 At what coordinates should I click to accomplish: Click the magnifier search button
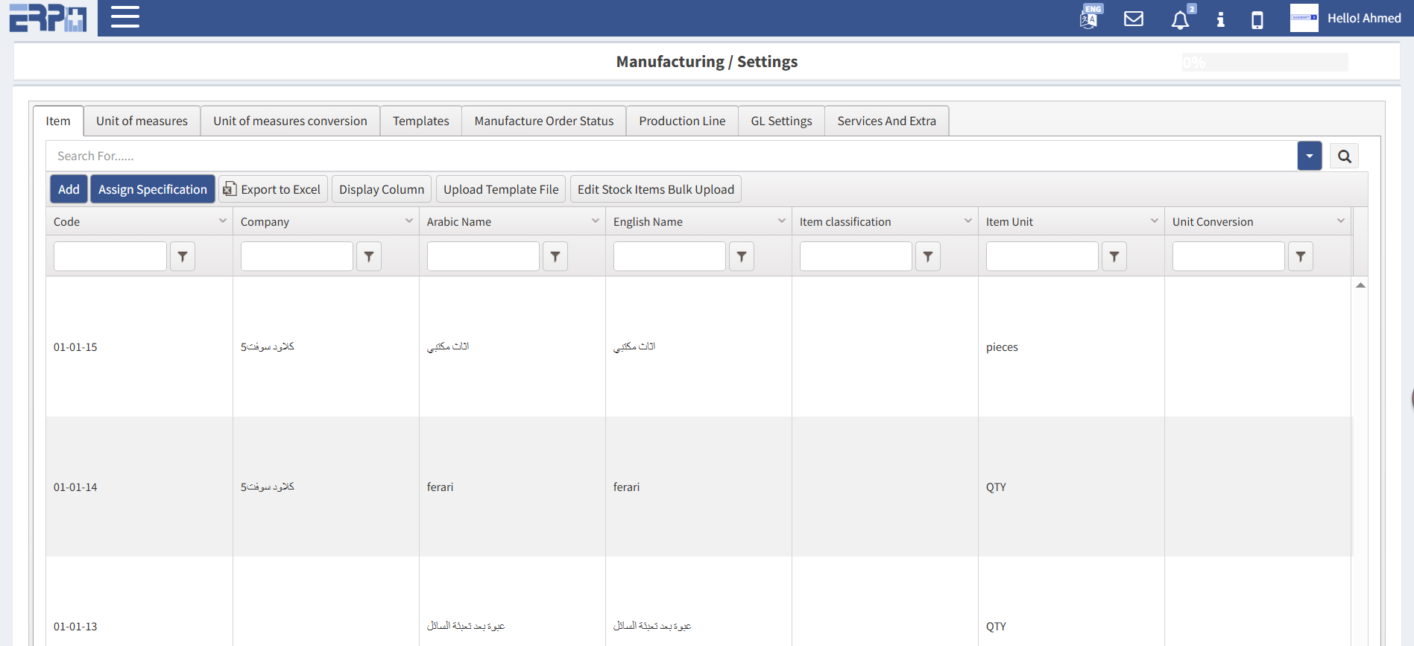[x=1344, y=156]
